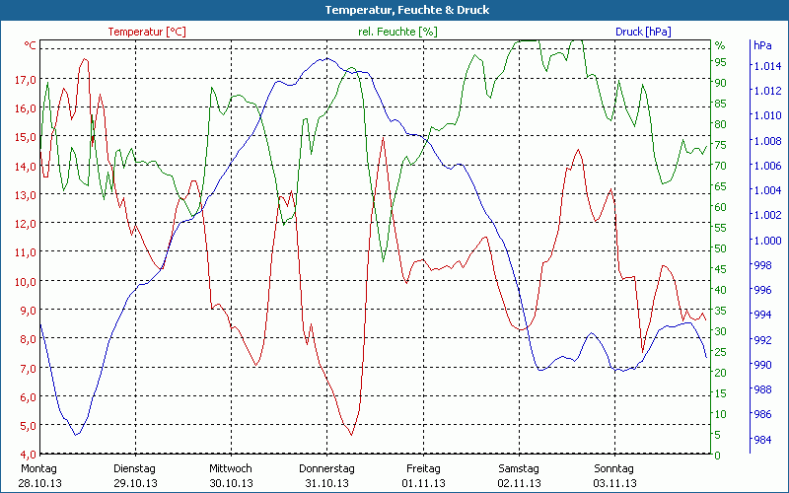Screen dimensions: 789x493
Task: Click the 984 tick on pressure axis
Action: coord(763,440)
